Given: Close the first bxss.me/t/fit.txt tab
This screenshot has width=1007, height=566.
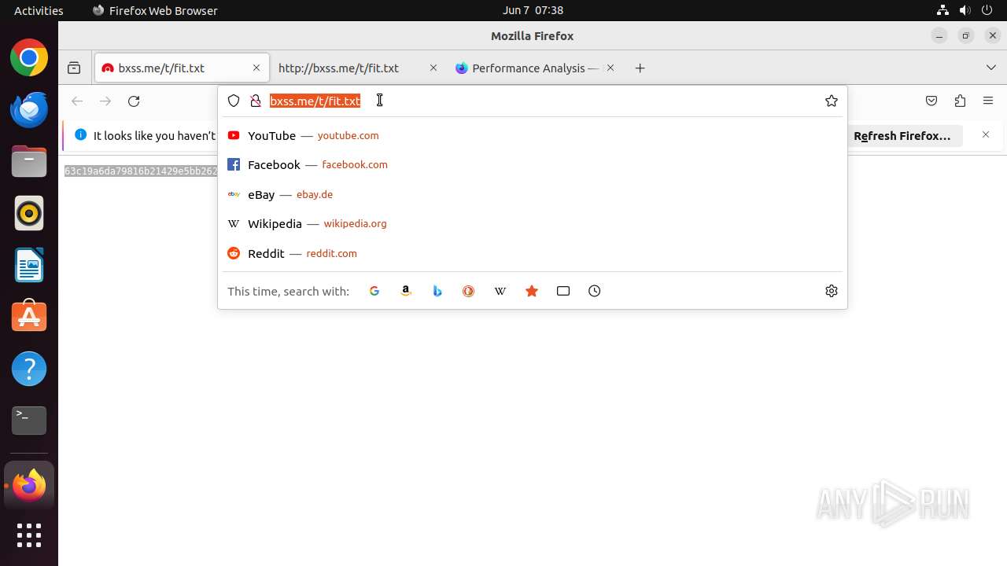Looking at the screenshot, I should click(256, 68).
